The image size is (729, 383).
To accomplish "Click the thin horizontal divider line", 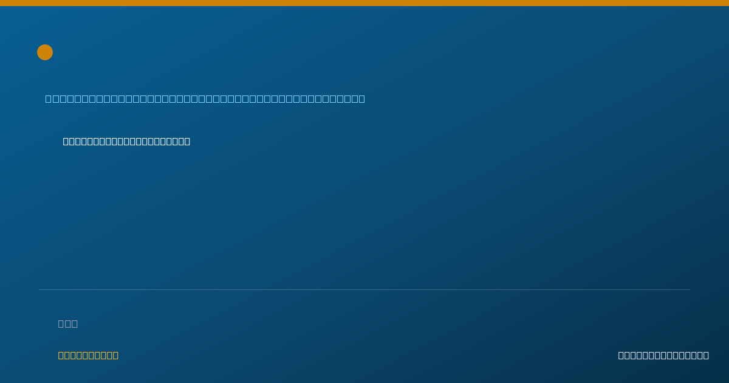I will [x=364, y=289].
